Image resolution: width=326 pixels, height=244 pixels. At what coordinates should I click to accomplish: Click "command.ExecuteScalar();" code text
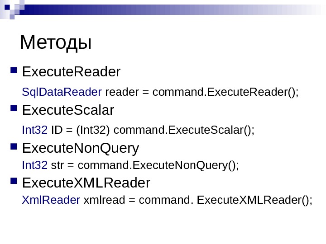184,131
